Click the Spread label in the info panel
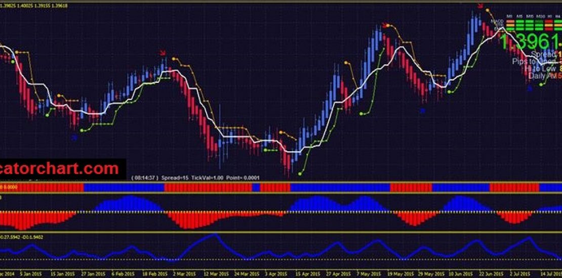This screenshot has height=278, width=562. pyautogui.click(x=542, y=54)
